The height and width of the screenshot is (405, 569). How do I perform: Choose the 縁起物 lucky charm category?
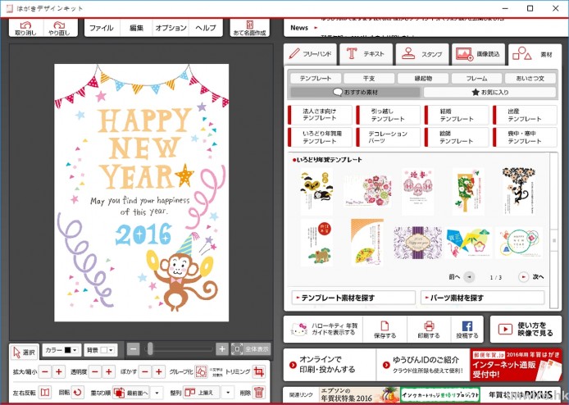point(423,78)
